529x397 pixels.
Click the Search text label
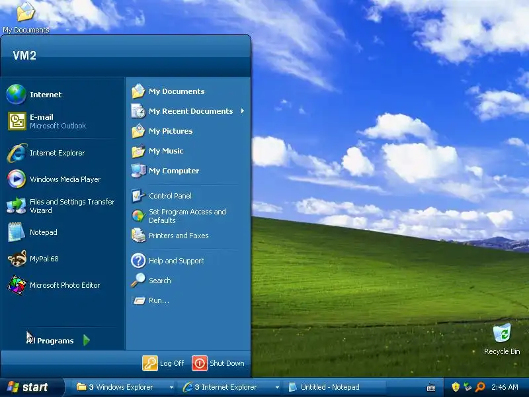click(x=159, y=281)
